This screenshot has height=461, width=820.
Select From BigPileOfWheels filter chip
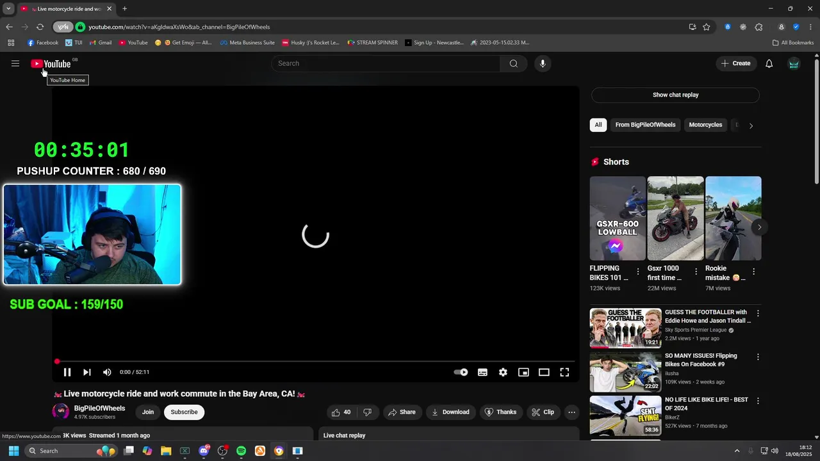click(x=645, y=125)
